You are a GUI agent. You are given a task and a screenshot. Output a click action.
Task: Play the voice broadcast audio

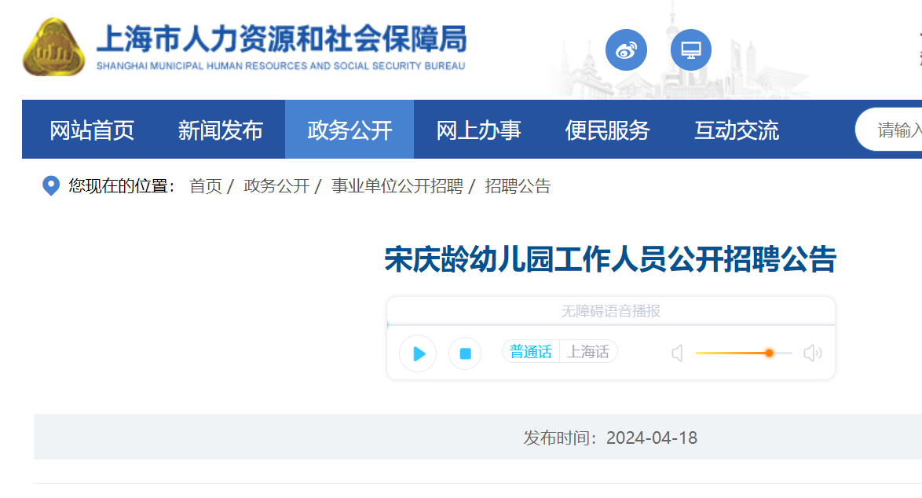(418, 353)
